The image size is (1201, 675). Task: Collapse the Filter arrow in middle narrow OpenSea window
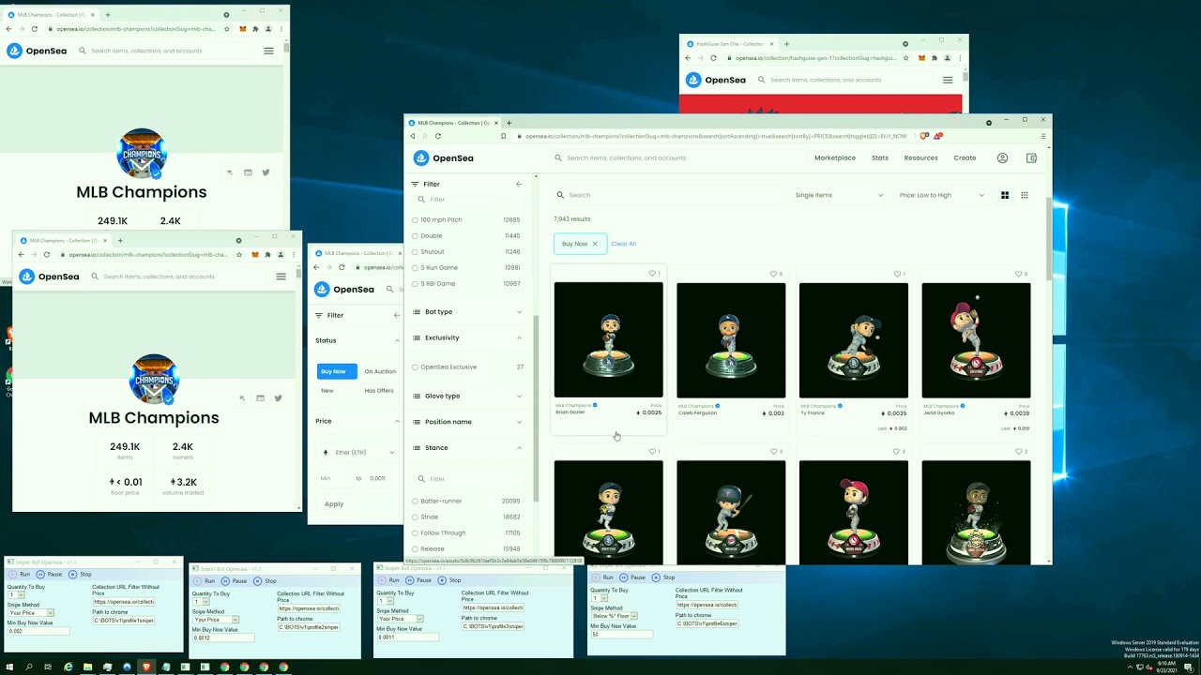pyautogui.click(x=396, y=315)
